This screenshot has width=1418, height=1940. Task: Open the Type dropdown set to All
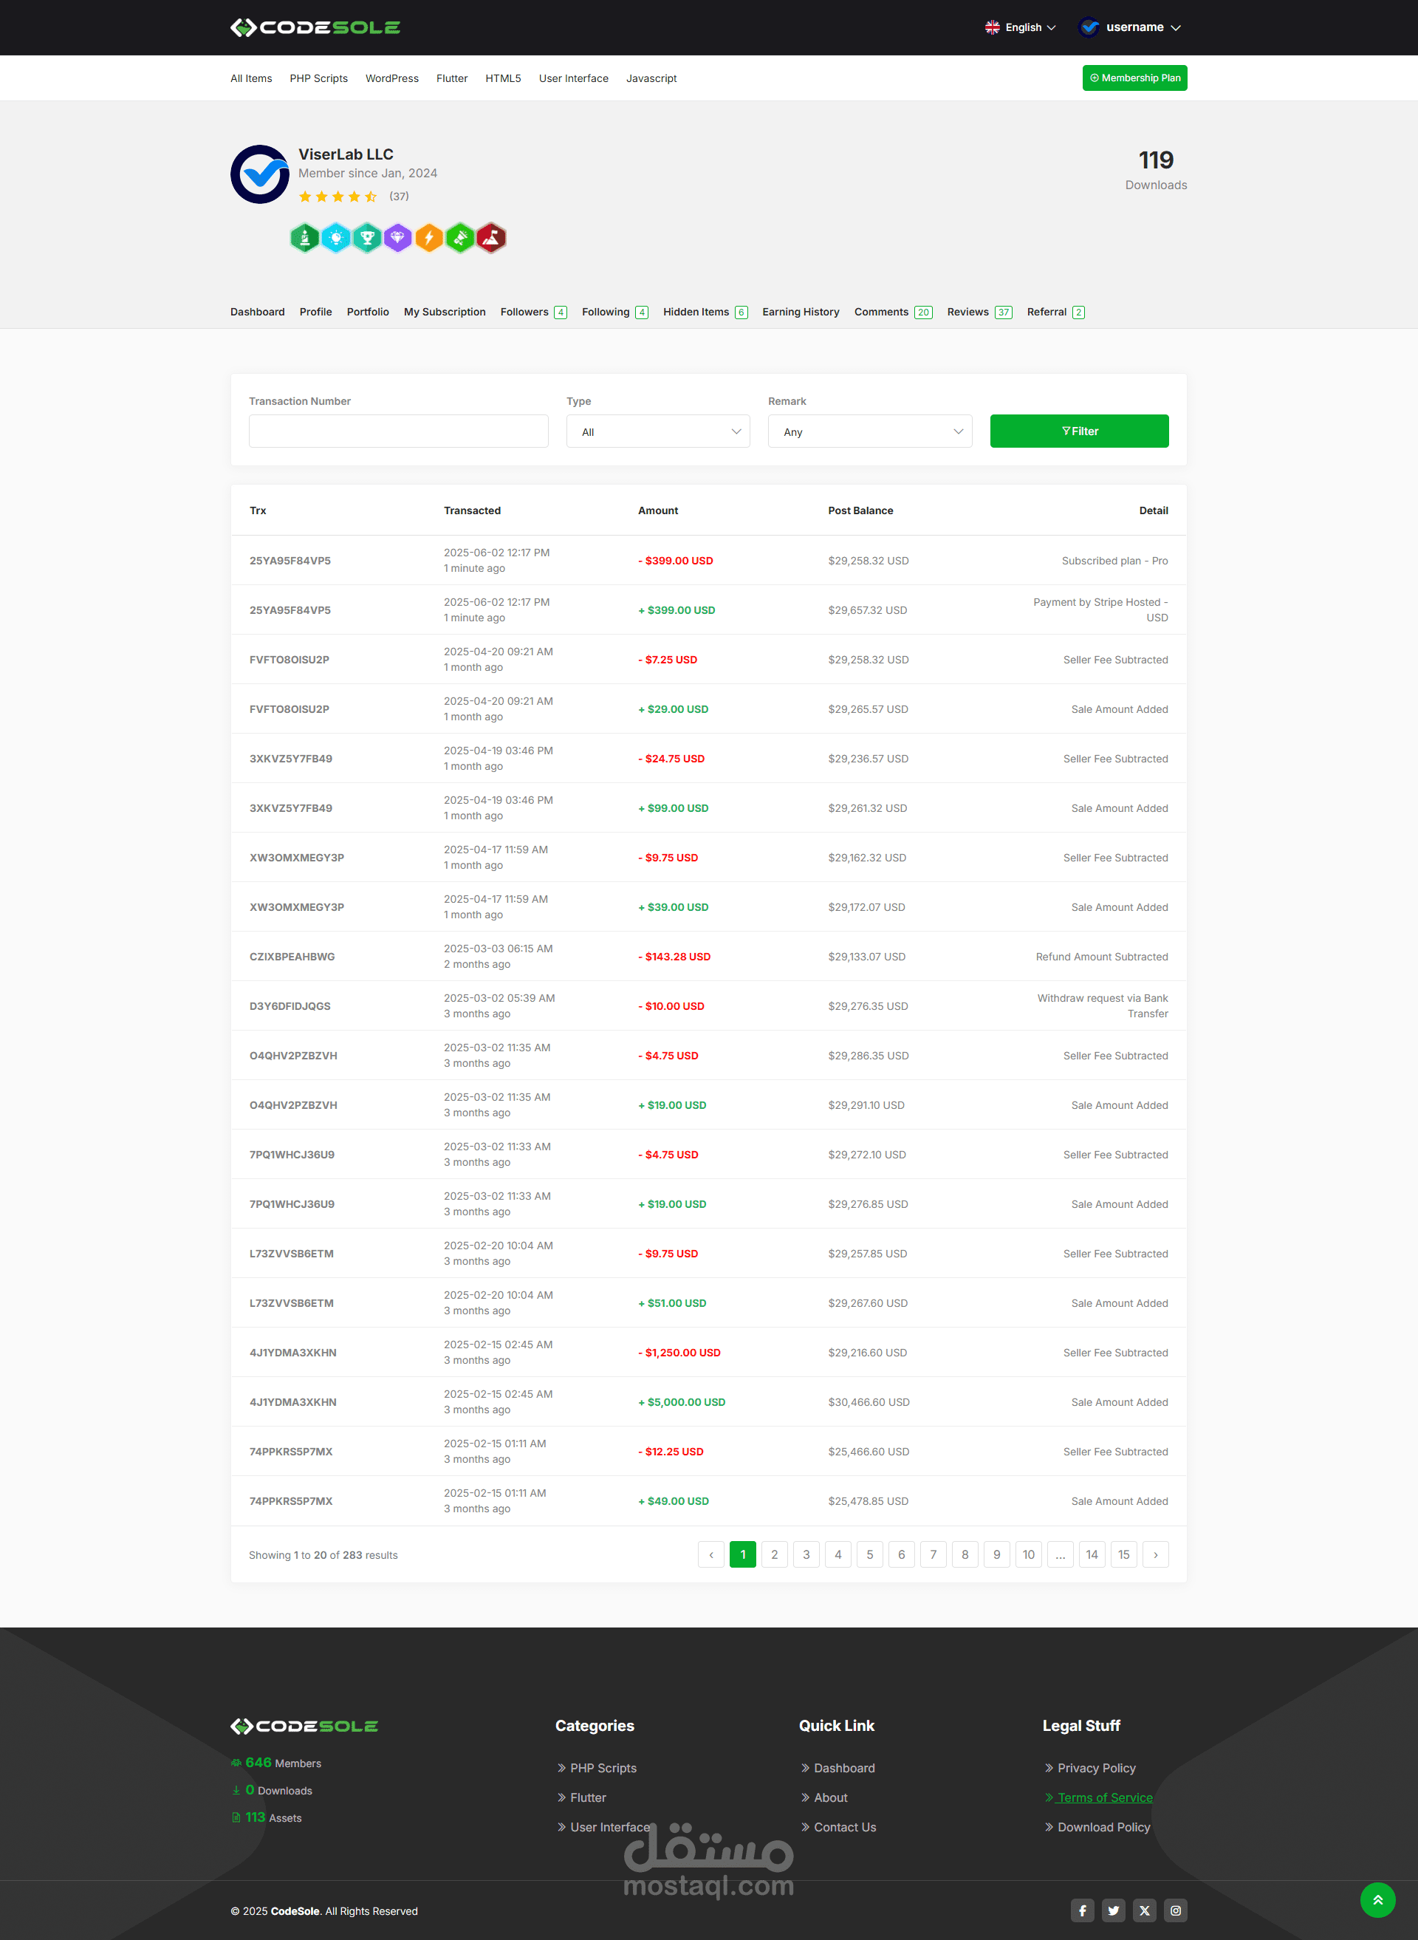click(658, 431)
